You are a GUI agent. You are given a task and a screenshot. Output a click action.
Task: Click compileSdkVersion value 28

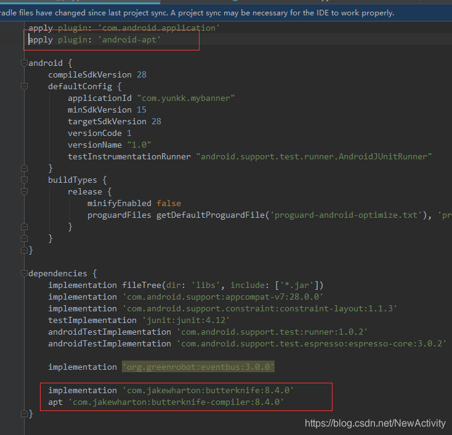tap(142, 74)
